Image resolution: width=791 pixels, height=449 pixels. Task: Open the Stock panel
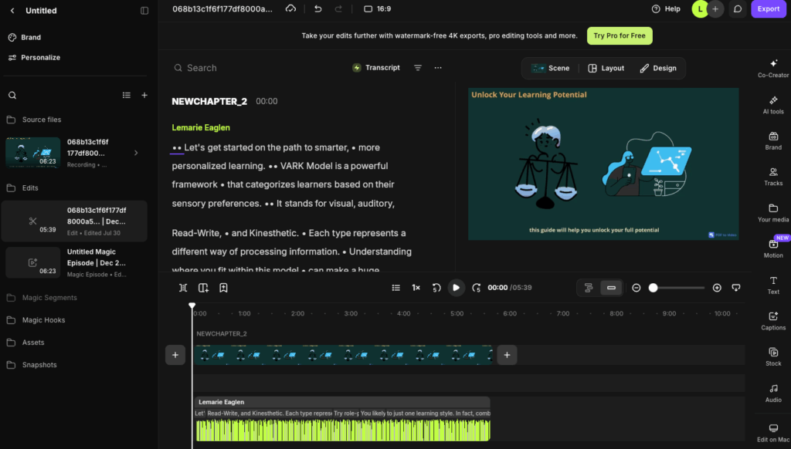(773, 356)
